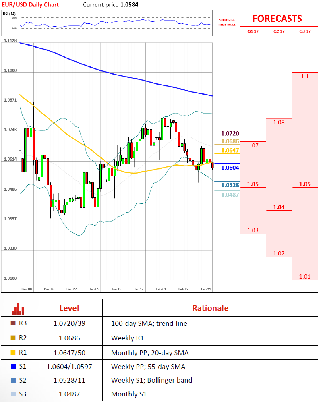Click the 1.0720 resistance level label
Image resolution: width=321 pixels, height=402 pixels.
click(230, 134)
